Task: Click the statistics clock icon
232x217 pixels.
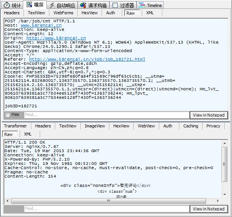Action: 7,5
